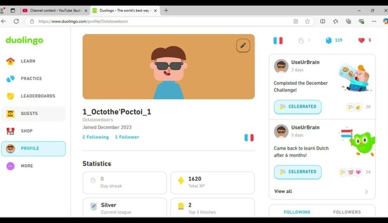Click the red hearts icon
Viewport: 388px width, 223px height.
pos(361,40)
